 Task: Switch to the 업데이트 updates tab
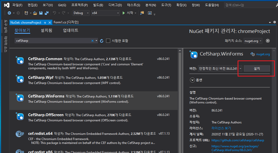pyautogui.click(x=71, y=30)
